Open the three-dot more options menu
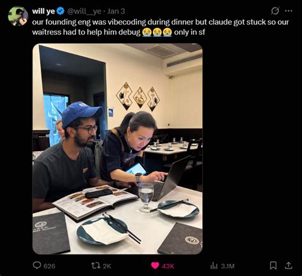 point(289,11)
